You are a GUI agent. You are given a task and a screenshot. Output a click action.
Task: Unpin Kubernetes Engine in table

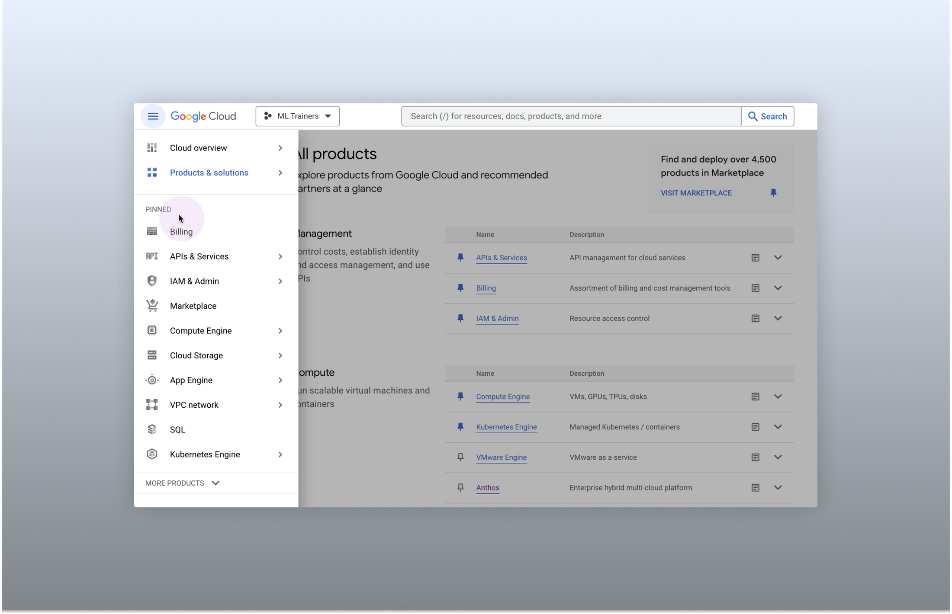coord(460,427)
